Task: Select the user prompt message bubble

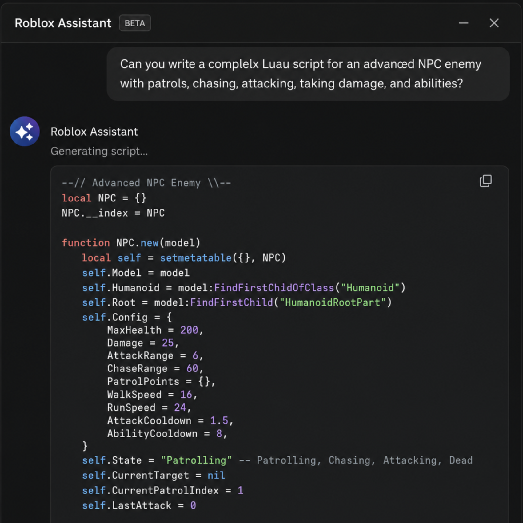Action: click(308, 74)
